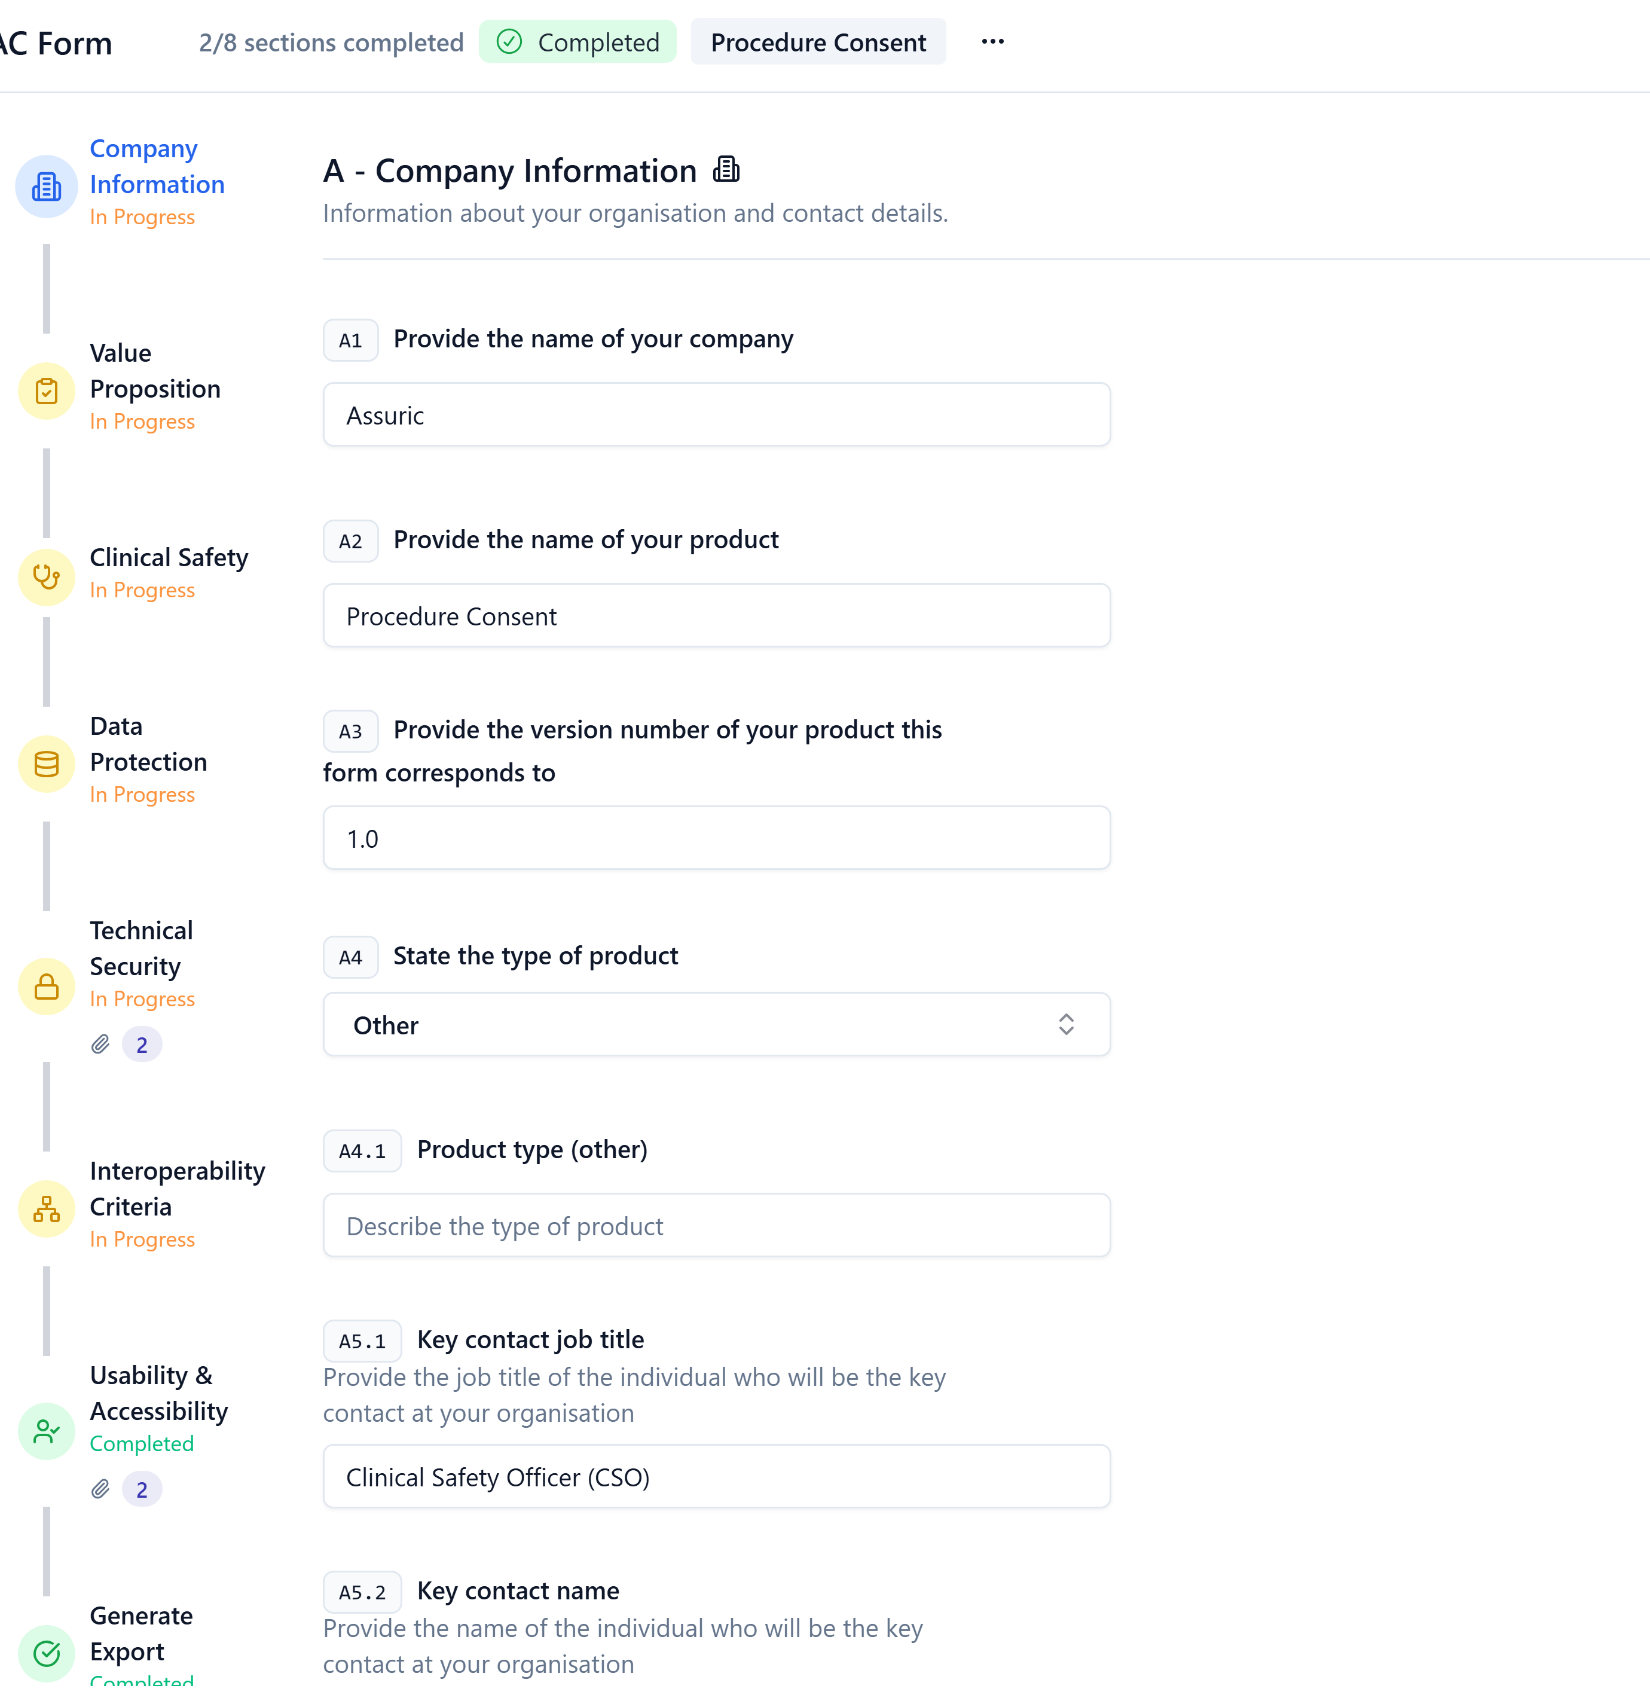Click the version number field showing 1.0
The width and height of the screenshot is (1650, 1704).
point(716,838)
